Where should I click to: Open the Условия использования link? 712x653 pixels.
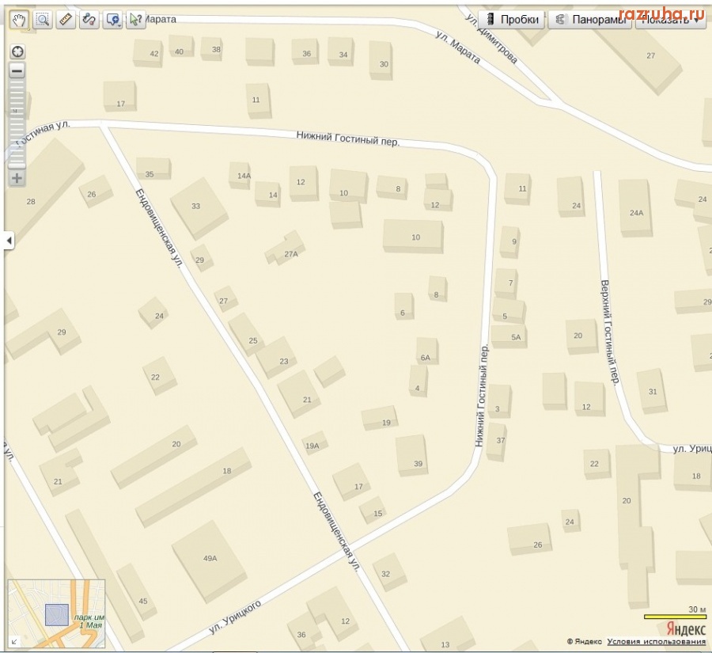pos(657,642)
